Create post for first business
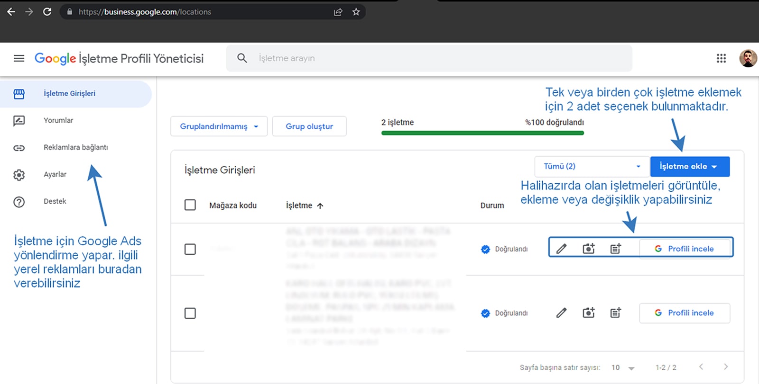 point(615,249)
